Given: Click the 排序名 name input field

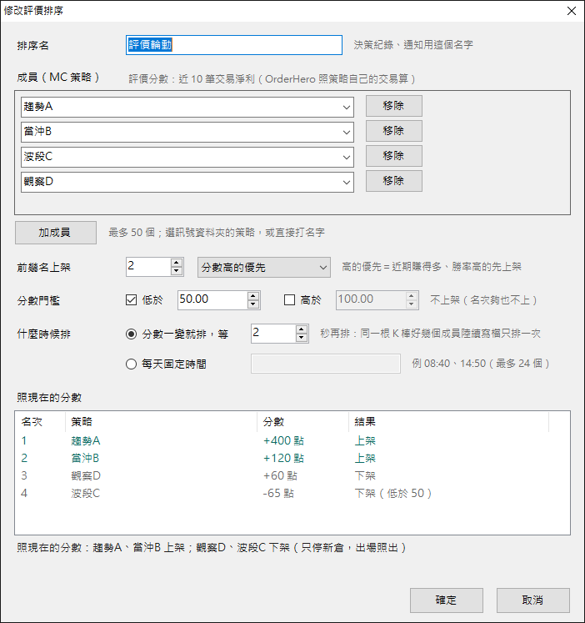Looking at the screenshot, I should coord(234,45).
